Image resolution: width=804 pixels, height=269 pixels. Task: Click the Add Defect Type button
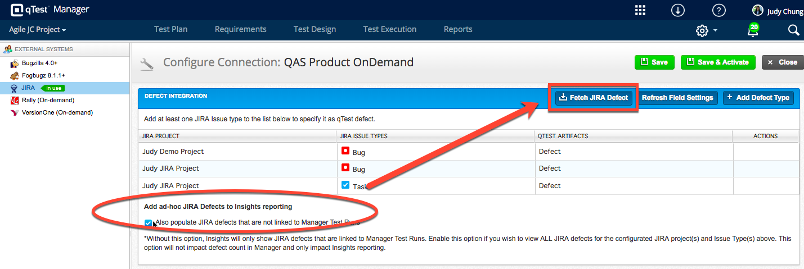tap(758, 98)
